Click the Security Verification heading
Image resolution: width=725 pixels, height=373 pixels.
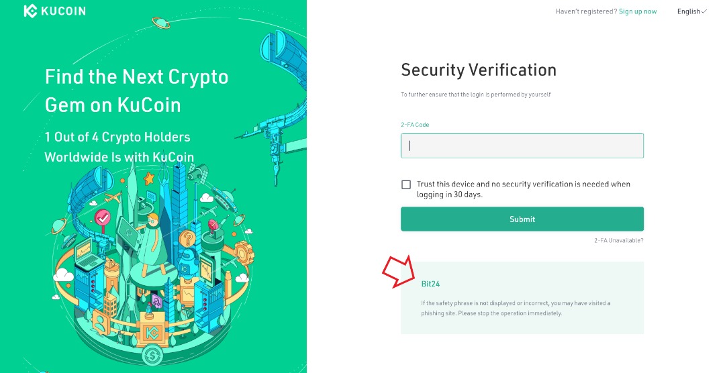tap(479, 70)
